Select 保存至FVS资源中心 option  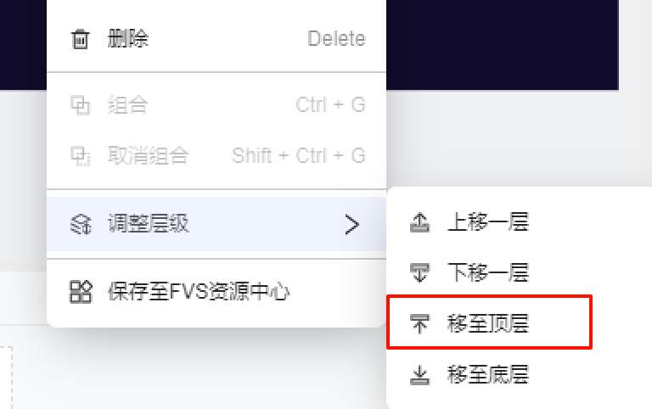click(216, 291)
